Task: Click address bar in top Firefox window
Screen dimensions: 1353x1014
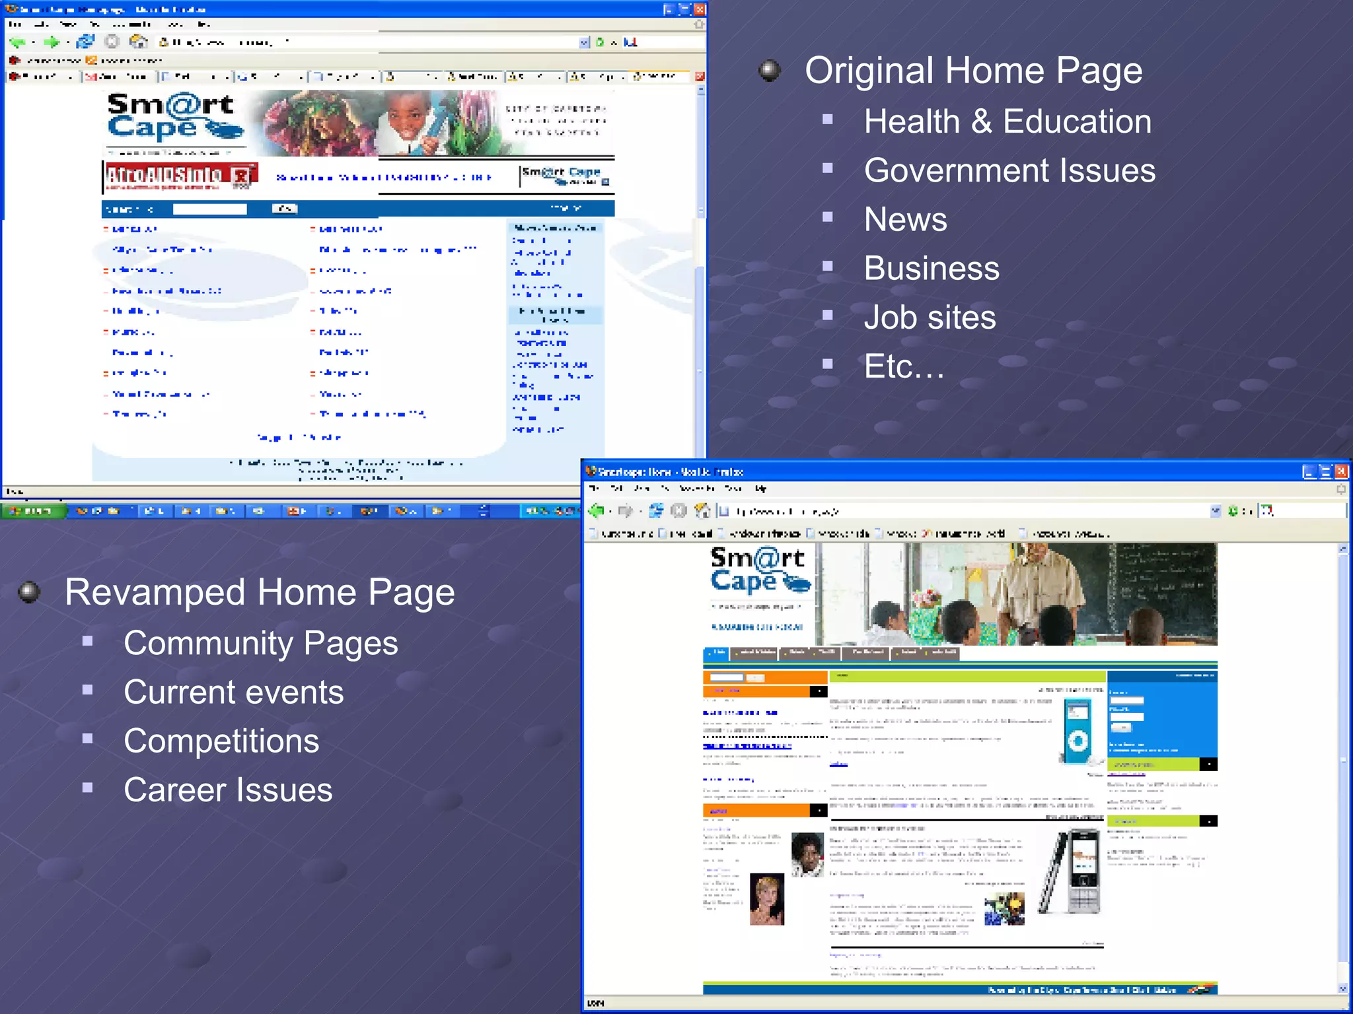Action: (373, 42)
